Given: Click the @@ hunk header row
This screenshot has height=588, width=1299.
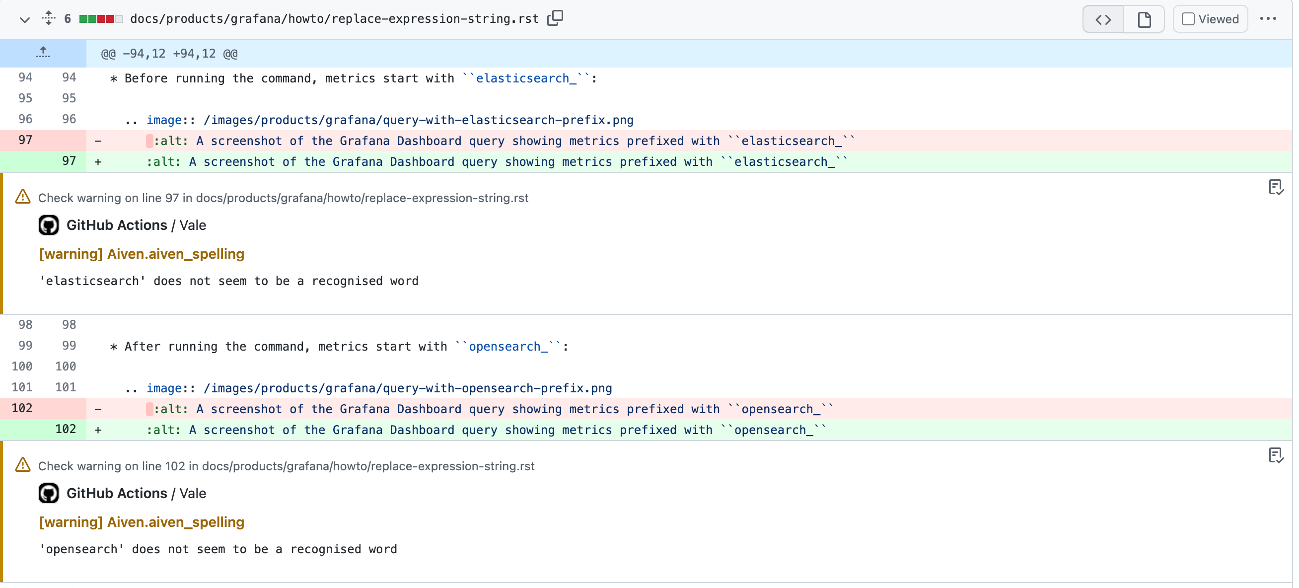Looking at the screenshot, I should point(168,54).
